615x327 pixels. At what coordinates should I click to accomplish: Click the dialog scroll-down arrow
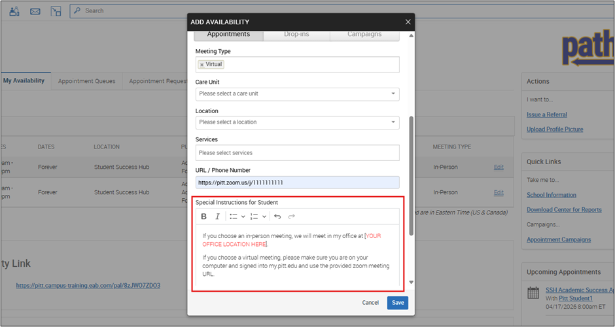[411, 283]
